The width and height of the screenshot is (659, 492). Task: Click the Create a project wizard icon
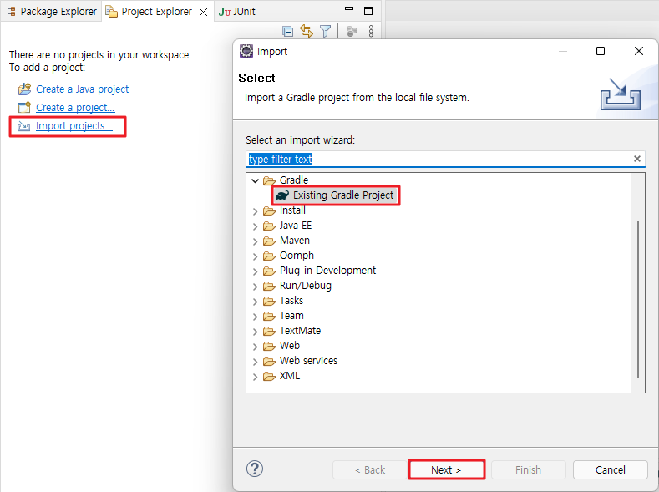24,108
